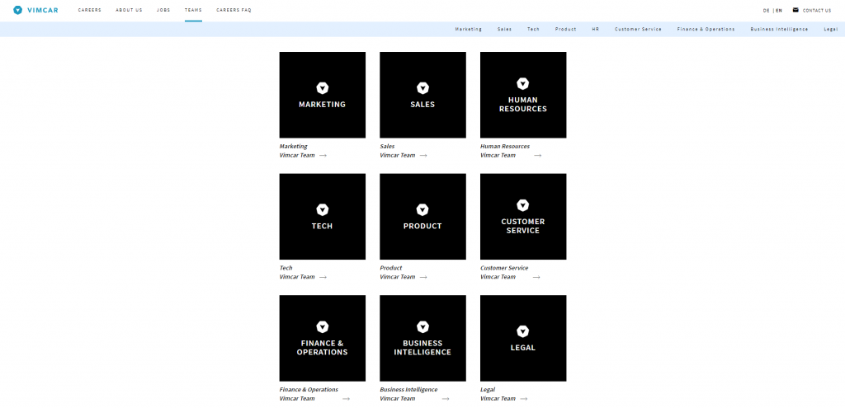Open the About Us menu item
The image size is (845, 408).
[129, 10]
